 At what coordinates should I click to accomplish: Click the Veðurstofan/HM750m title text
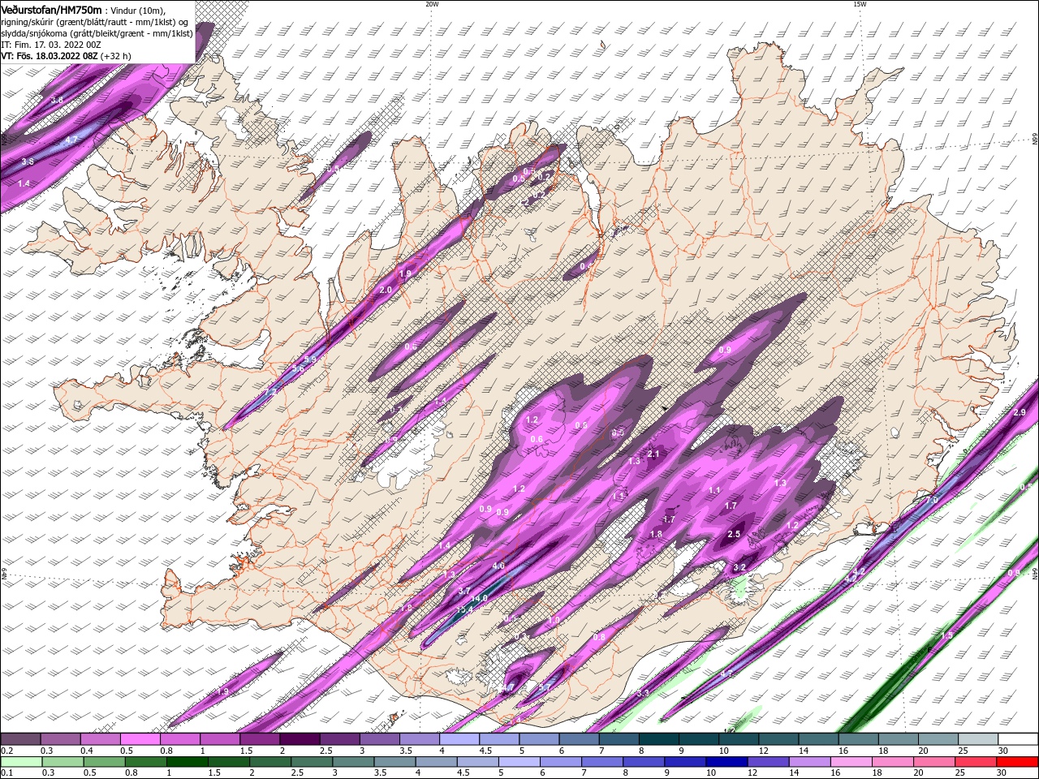pos(51,9)
